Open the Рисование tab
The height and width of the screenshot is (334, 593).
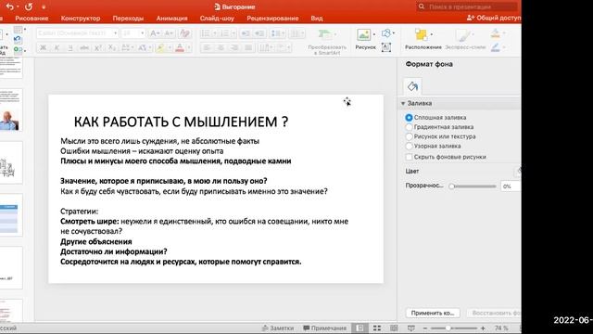tap(32, 19)
